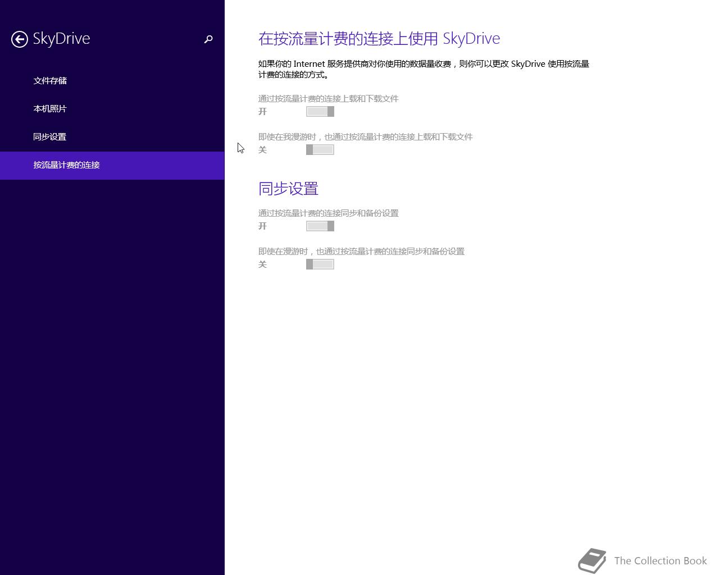
Task: Open search with the magnifier icon
Action: tap(208, 39)
